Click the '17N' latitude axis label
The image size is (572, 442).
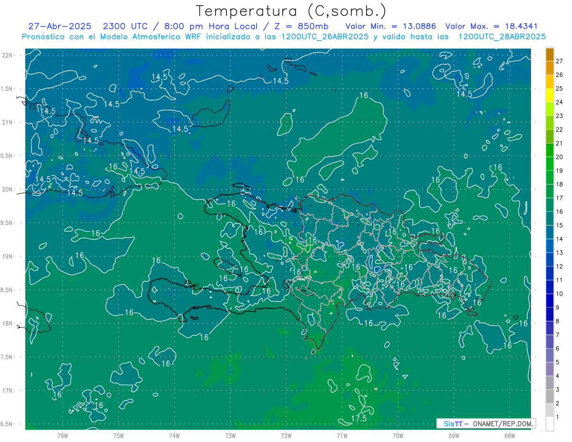[x=7, y=391]
